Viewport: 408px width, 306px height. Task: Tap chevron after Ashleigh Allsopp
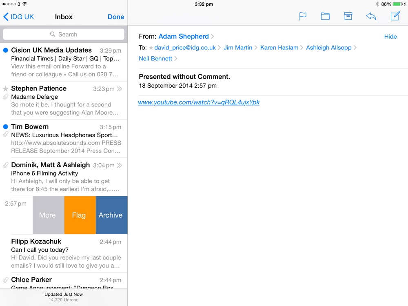coord(355,48)
